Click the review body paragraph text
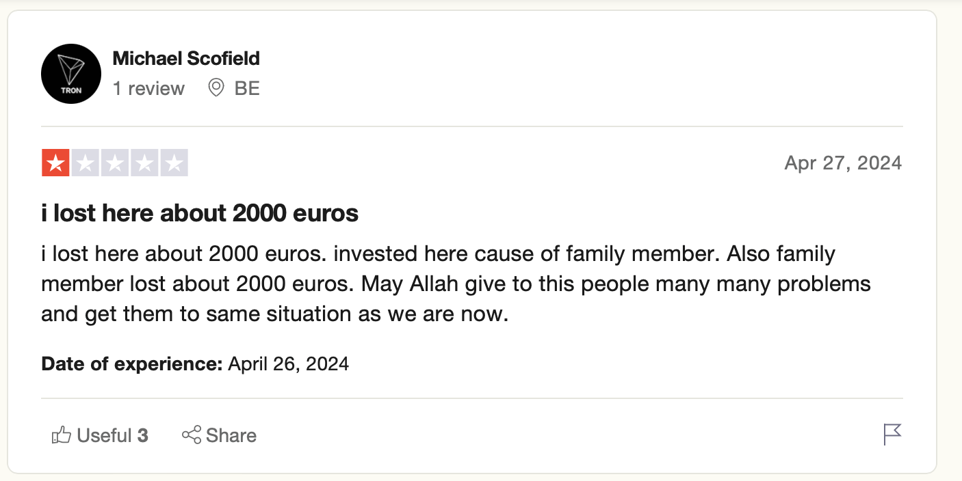 (x=456, y=284)
